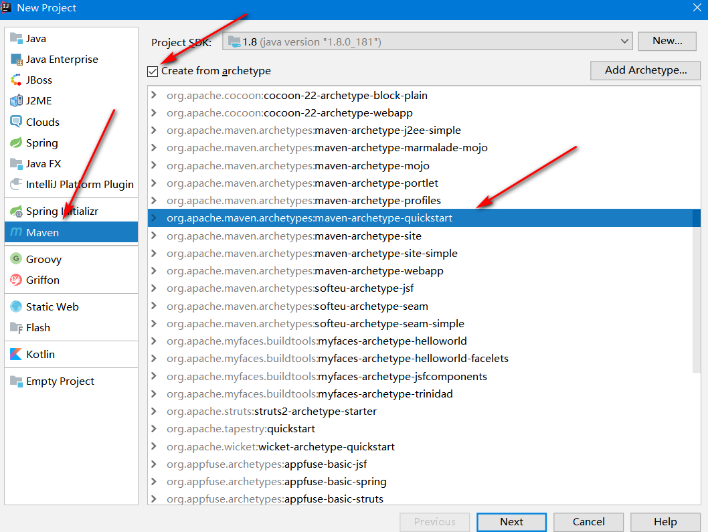Expand maven-archetype-webapp node
This screenshot has width=708, height=532.
154,270
